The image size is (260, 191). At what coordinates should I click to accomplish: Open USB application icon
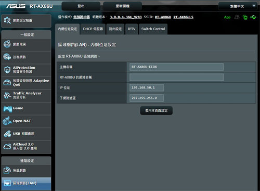tap(7, 134)
